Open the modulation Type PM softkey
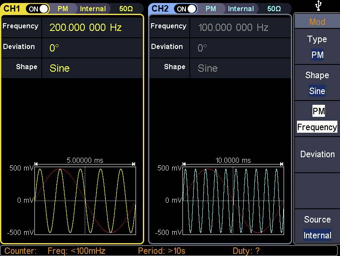 coord(317,47)
